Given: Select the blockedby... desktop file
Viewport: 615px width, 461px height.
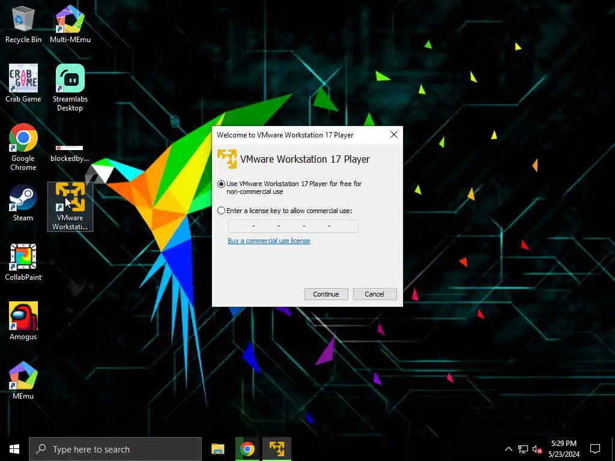Looking at the screenshot, I should pyautogui.click(x=70, y=153).
